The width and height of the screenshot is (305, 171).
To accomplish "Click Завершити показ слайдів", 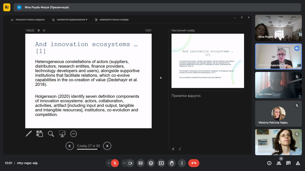I will point(112,20).
